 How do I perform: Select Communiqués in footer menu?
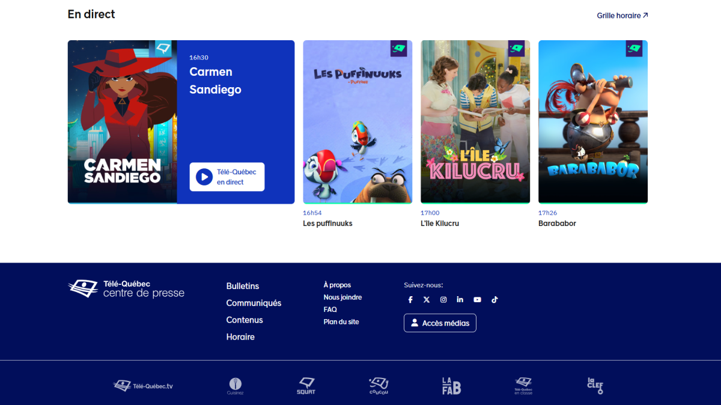pos(254,303)
